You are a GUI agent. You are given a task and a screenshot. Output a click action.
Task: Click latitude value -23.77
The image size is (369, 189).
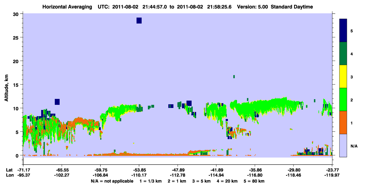point(332,170)
